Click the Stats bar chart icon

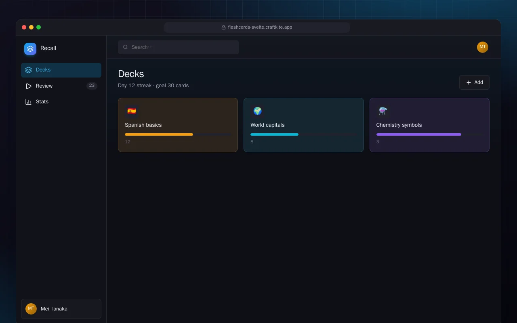point(28,102)
